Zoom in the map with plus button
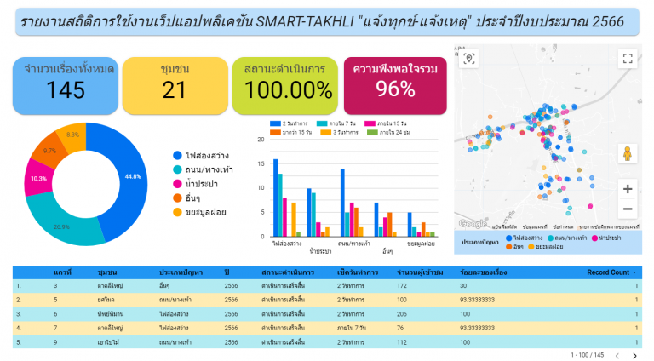The width and height of the screenshot is (654, 361). point(628,189)
